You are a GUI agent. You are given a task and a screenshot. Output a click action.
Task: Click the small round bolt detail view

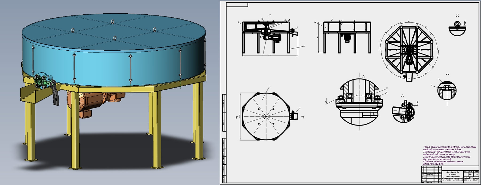(x=447, y=91)
